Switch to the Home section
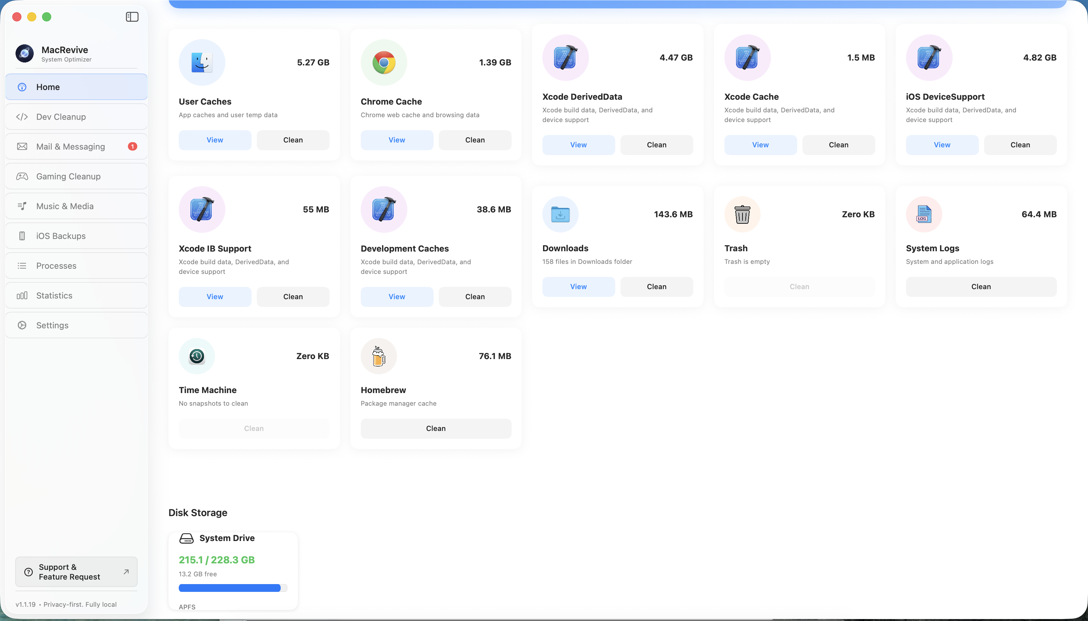 click(48, 86)
